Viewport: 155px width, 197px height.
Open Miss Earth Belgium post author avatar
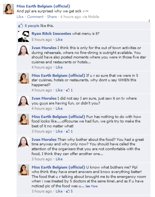click(8, 9)
